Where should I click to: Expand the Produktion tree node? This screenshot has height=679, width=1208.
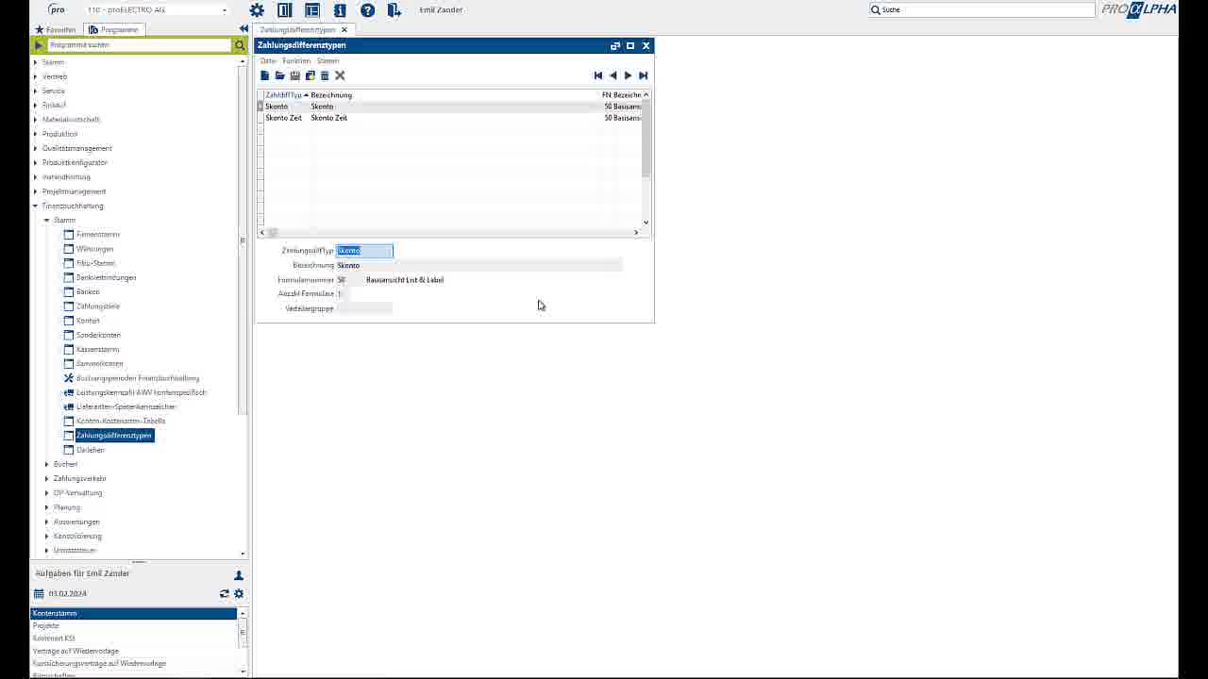point(36,134)
